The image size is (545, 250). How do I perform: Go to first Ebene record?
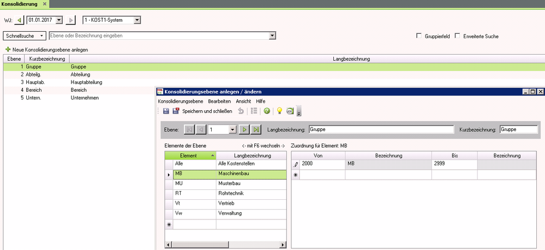(189, 129)
